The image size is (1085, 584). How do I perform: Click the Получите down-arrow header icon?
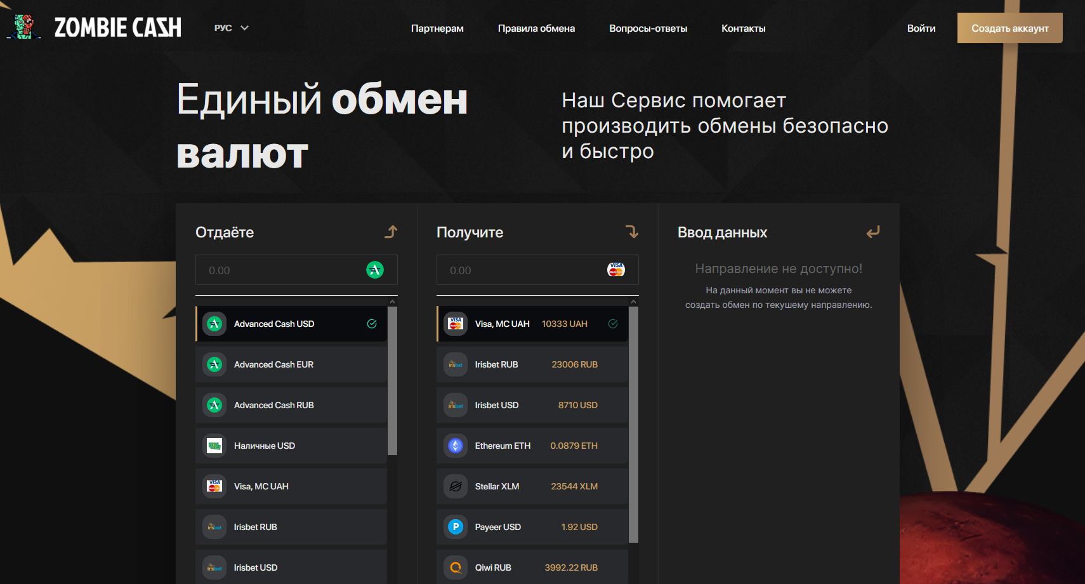(x=632, y=232)
